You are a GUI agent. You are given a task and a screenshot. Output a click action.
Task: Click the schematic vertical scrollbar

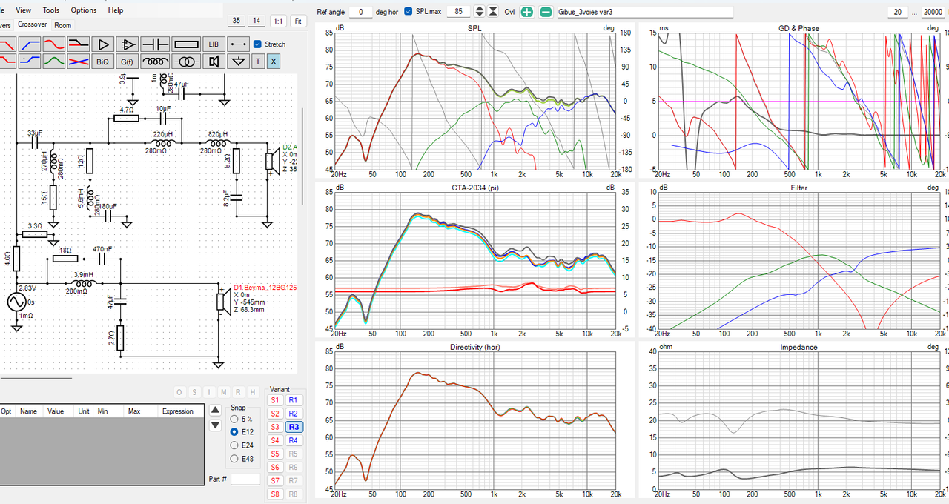(x=302, y=157)
